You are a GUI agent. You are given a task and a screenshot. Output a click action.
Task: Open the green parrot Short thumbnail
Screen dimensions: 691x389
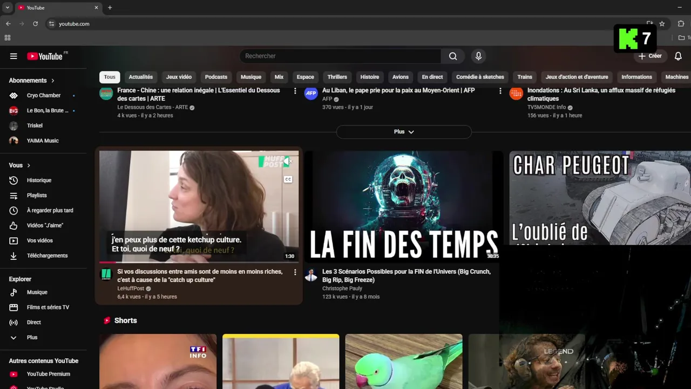point(404,361)
